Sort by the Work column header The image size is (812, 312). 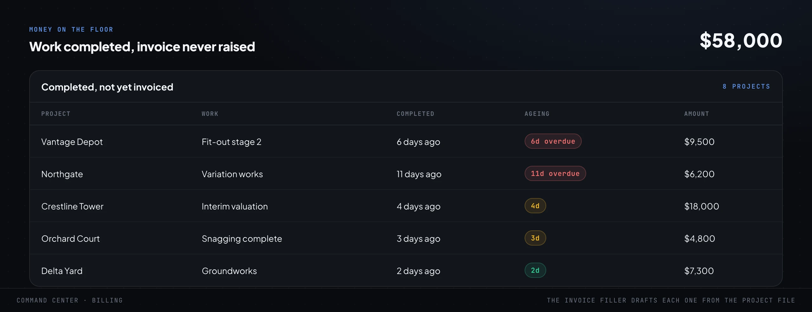[x=210, y=114]
